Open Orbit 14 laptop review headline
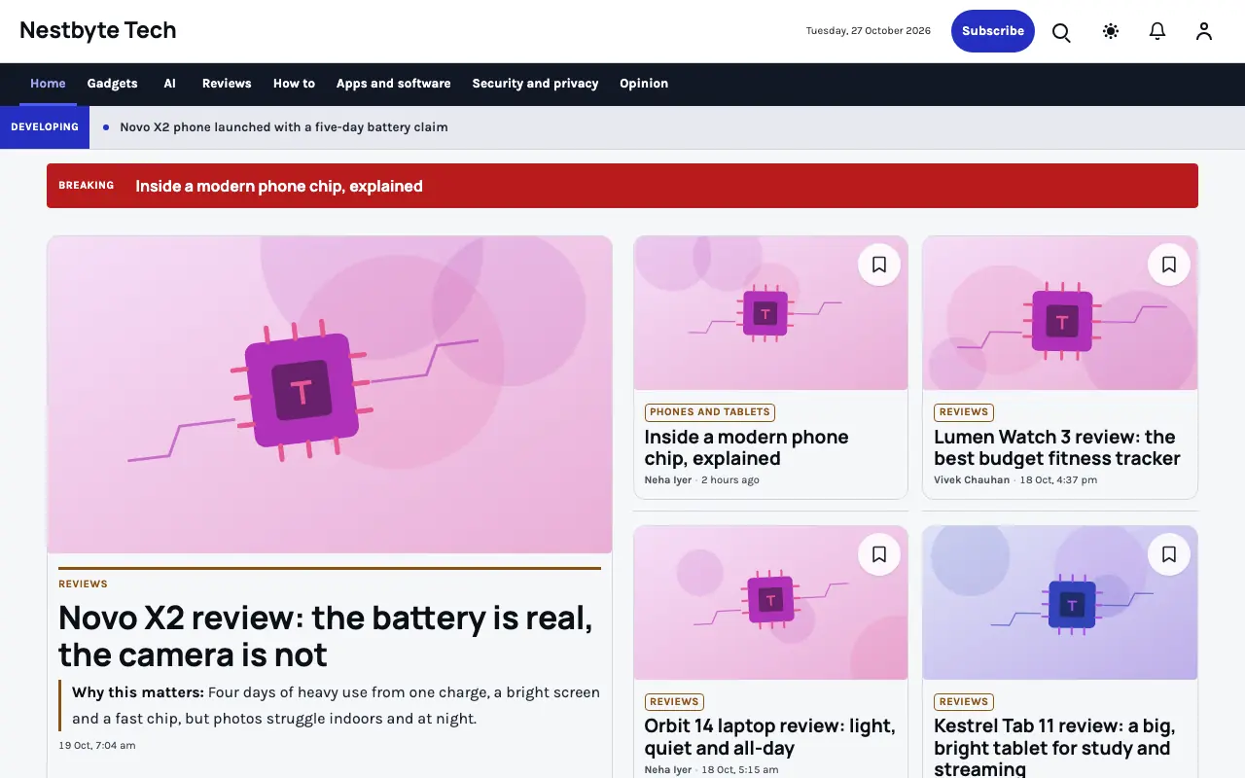 tap(770, 737)
